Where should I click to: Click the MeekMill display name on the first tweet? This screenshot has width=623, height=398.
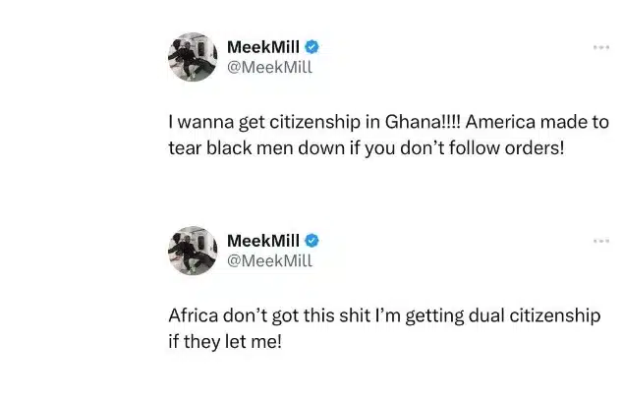(x=263, y=47)
